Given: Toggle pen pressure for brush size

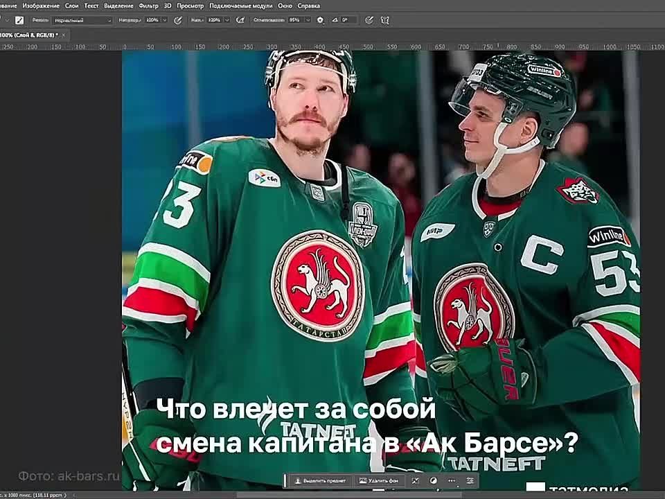Looking at the screenshot, I should [x=369, y=20].
